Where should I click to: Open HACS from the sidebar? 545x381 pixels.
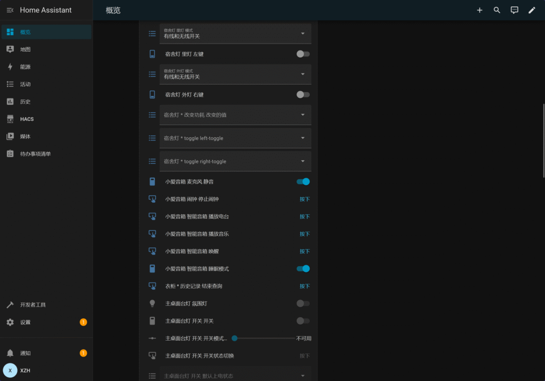click(x=27, y=119)
